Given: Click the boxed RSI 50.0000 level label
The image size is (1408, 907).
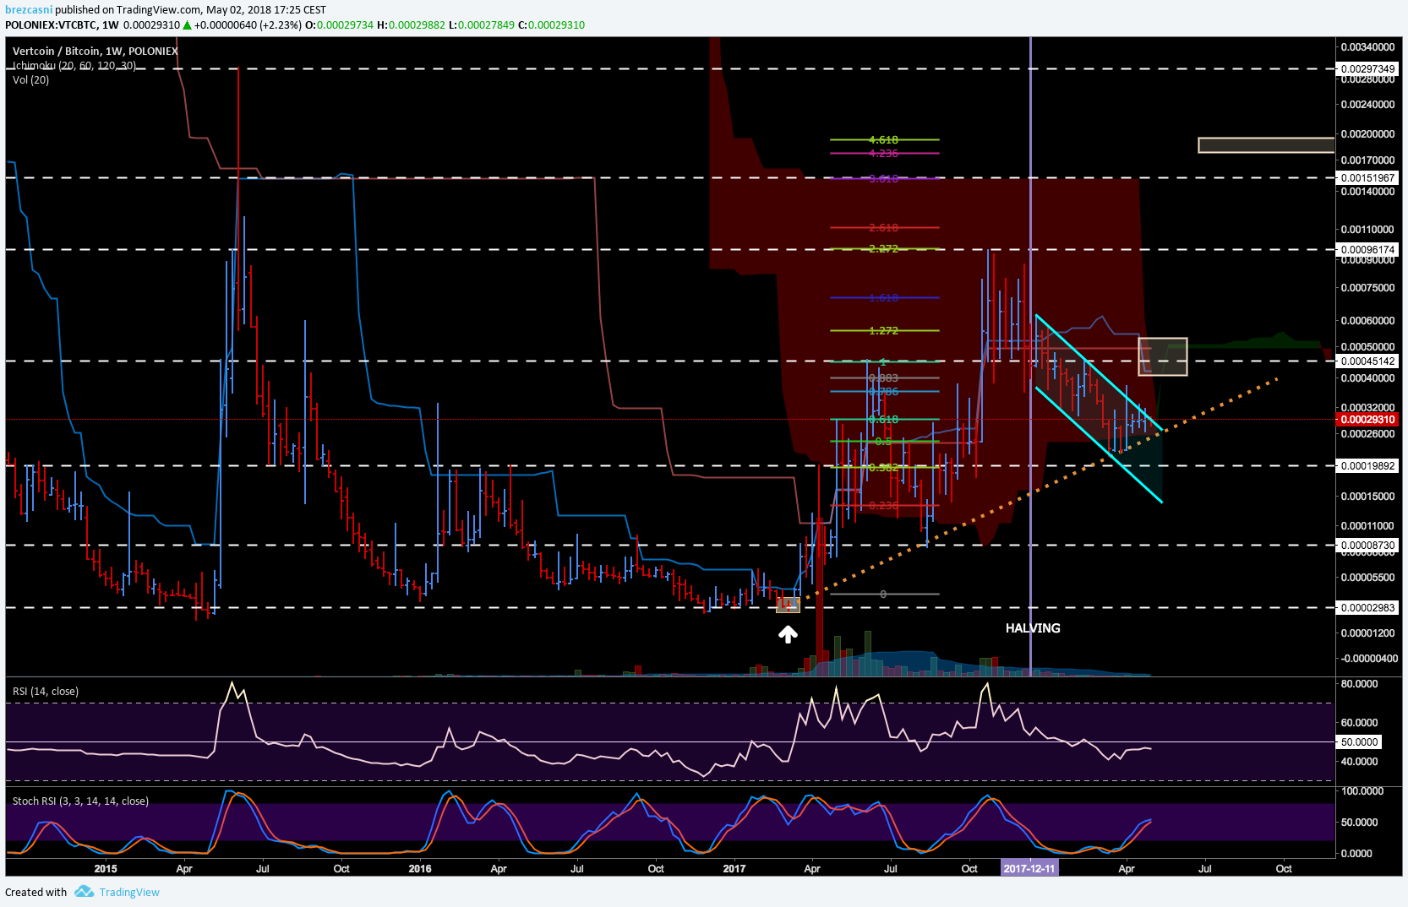Looking at the screenshot, I should (1360, 742).
